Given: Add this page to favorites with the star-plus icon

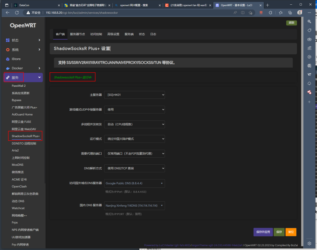Looking at the screenshot, I should [250, 13].
